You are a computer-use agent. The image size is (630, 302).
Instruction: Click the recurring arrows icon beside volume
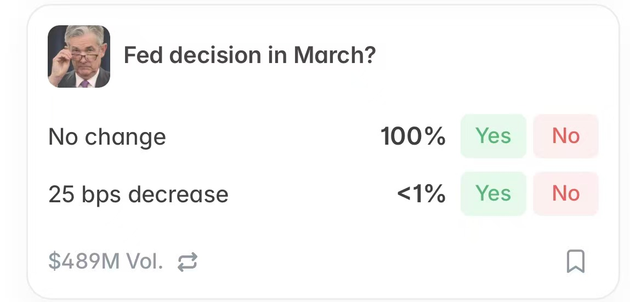(188, 262)
